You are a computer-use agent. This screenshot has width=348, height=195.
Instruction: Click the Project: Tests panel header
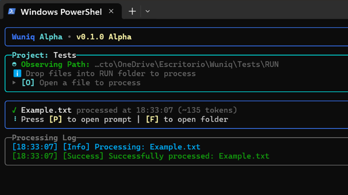pyautogui.click(x=44, y=55)
